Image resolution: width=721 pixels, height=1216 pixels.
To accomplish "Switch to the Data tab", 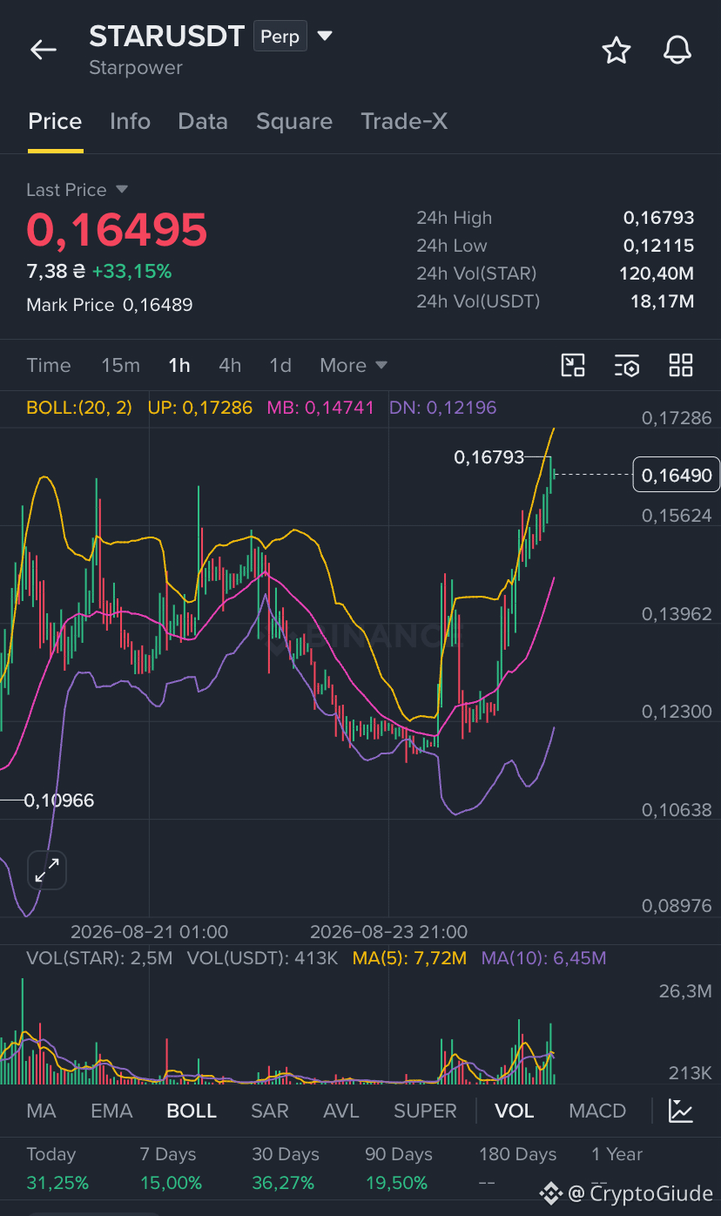I will pos(203,121).
